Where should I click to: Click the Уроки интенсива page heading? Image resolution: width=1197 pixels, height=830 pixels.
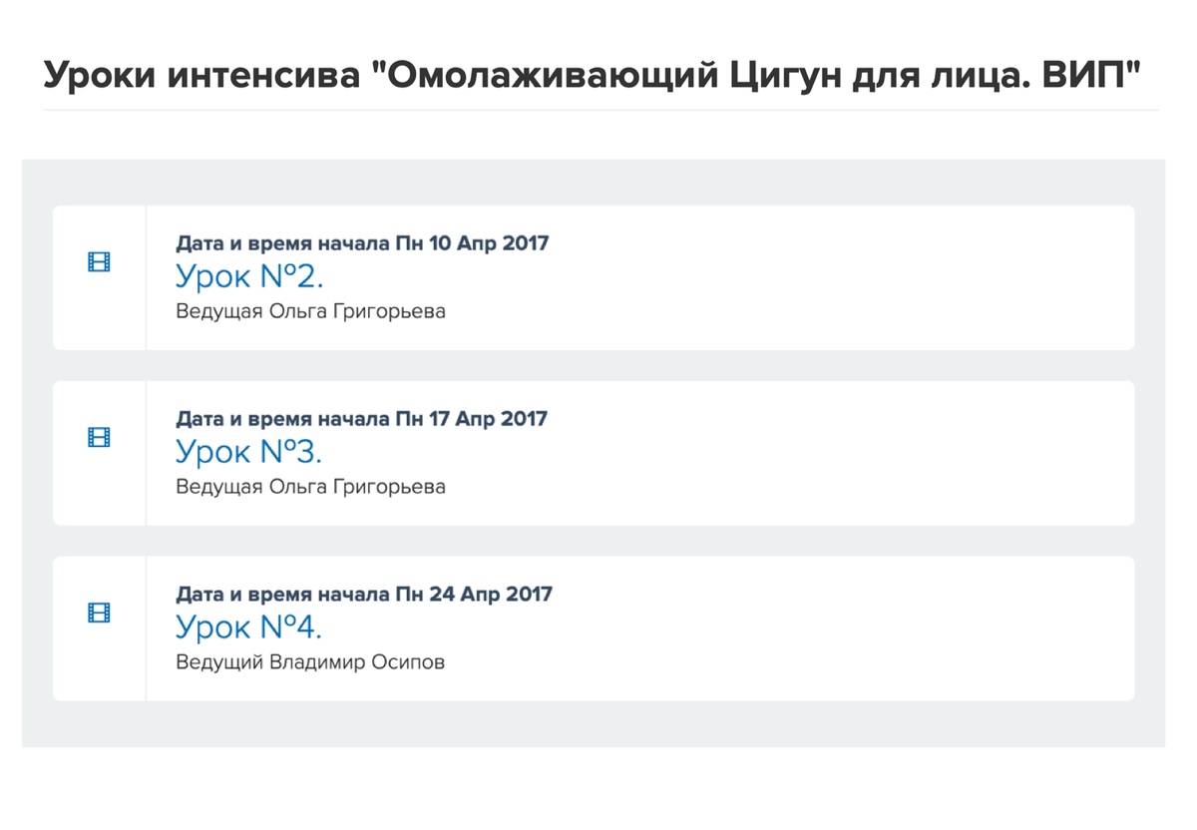[x=599, y=75]
